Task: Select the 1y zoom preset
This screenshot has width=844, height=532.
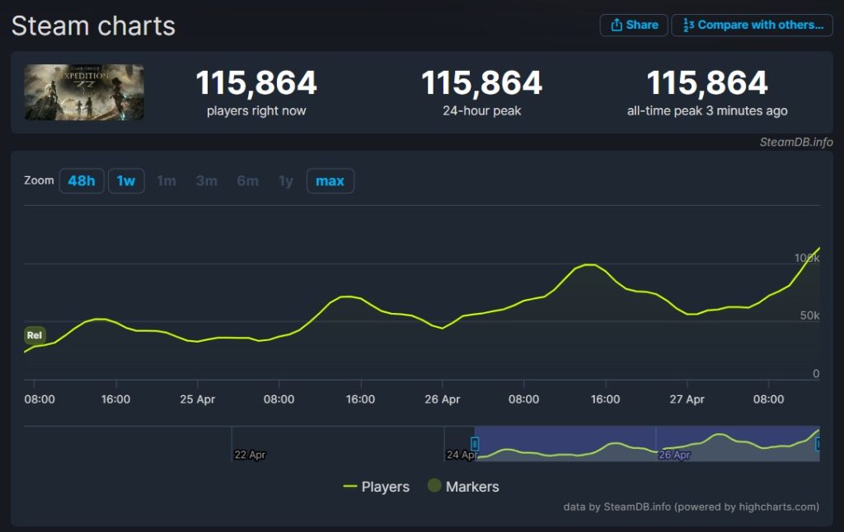Action: (284, 181)
